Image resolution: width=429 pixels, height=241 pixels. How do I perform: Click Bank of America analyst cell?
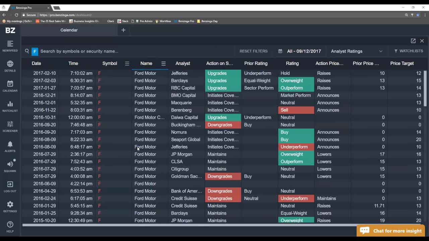pyautogui.click(x=187, y=191)
